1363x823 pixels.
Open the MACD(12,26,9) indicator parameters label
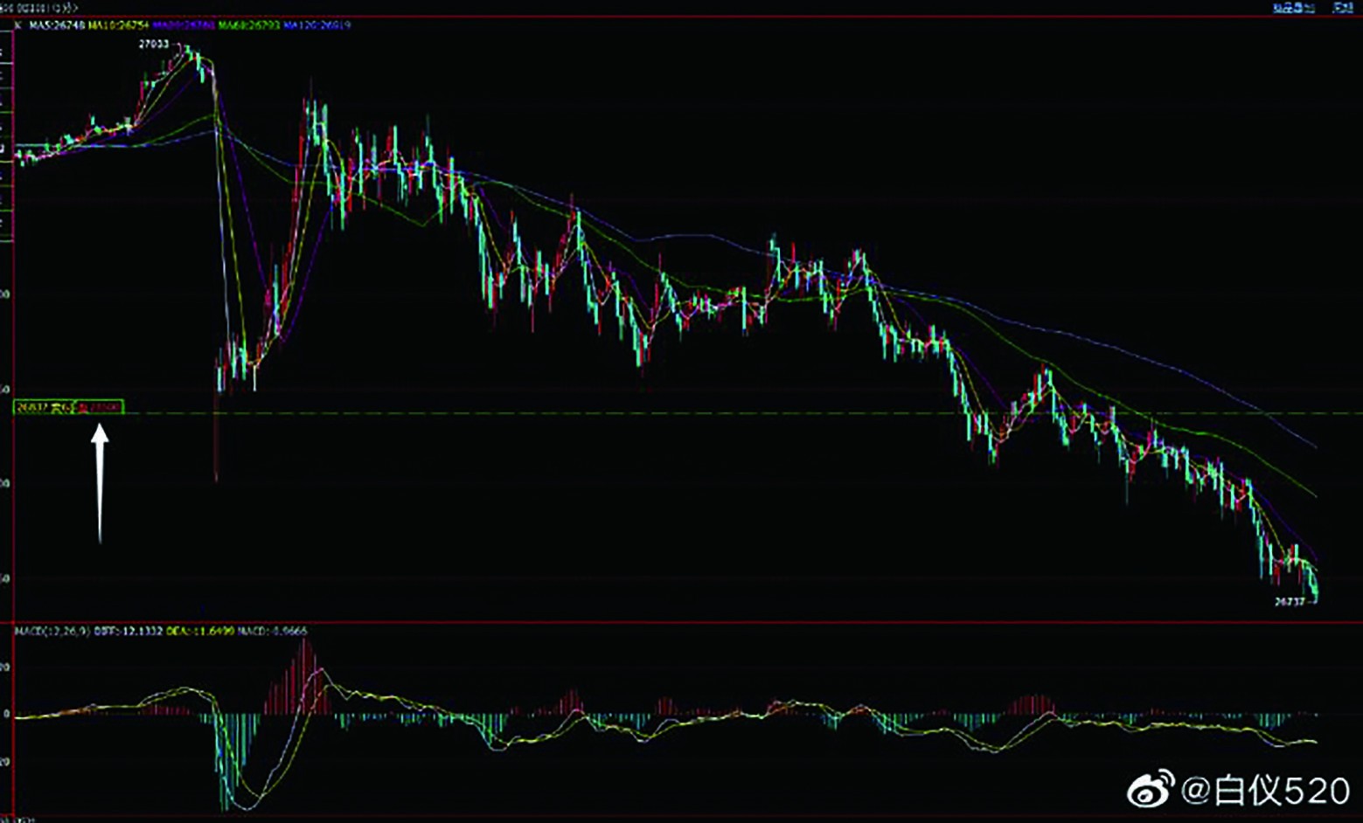(52, 631)
